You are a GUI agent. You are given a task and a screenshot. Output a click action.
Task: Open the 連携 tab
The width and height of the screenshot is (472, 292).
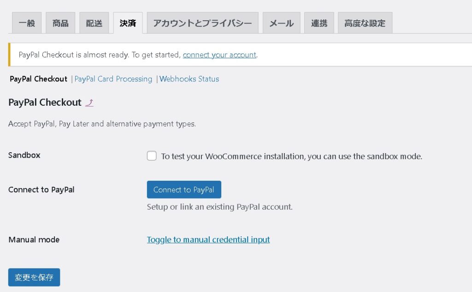pos(319,23)
